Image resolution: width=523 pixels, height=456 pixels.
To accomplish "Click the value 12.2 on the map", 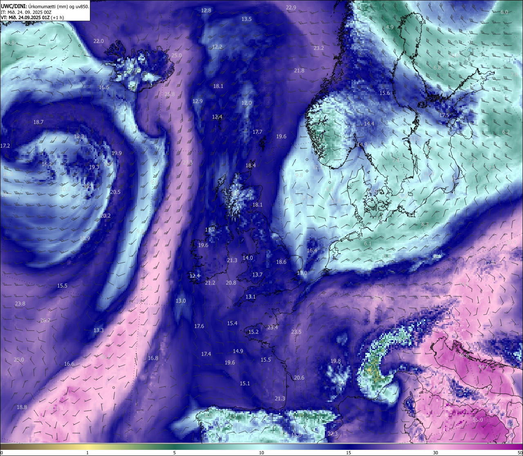I will pos(217,47).
